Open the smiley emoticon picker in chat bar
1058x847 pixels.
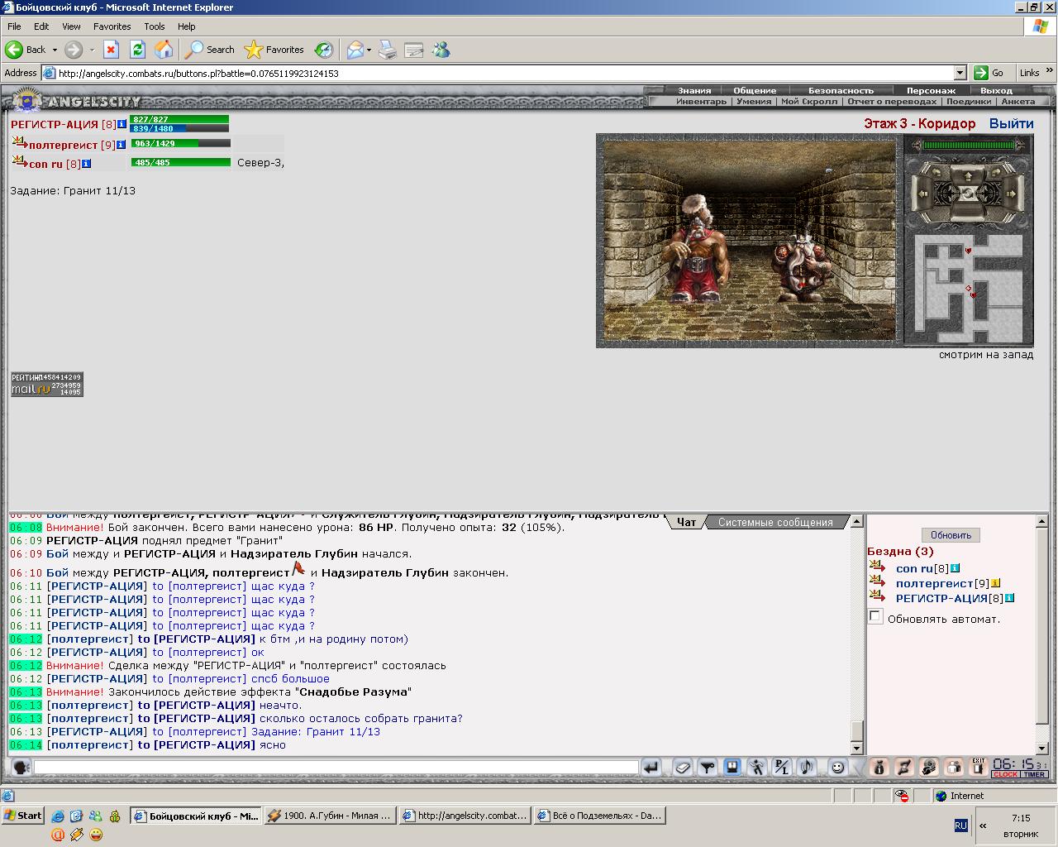point(838,768)
